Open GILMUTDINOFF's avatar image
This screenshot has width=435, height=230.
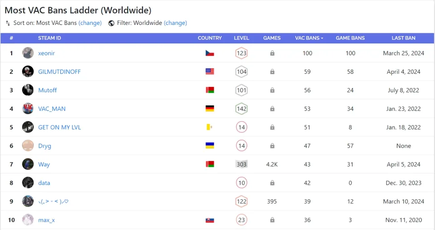(28, 72)
